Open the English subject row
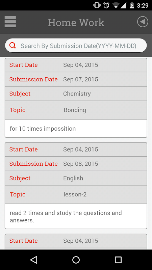 pyautogui.click(x=76, y=178)
